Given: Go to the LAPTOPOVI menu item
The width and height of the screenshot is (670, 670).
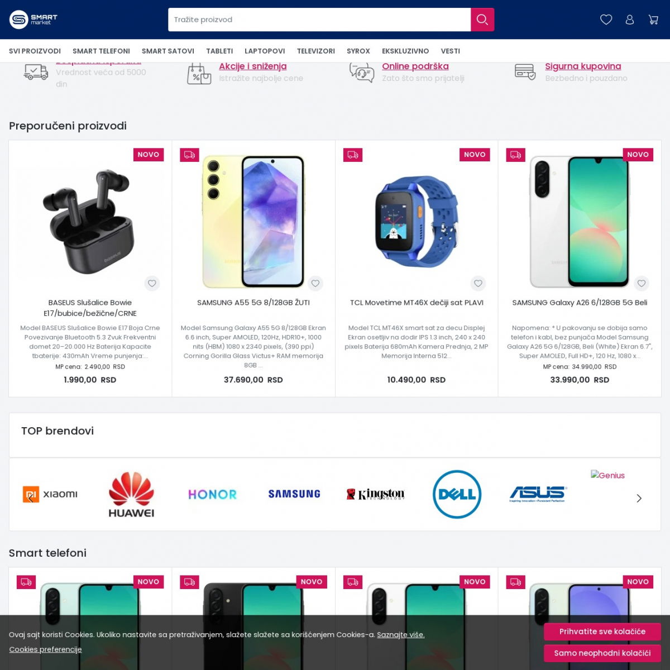Looking at the screenshot, I should (x=265, y=51).
